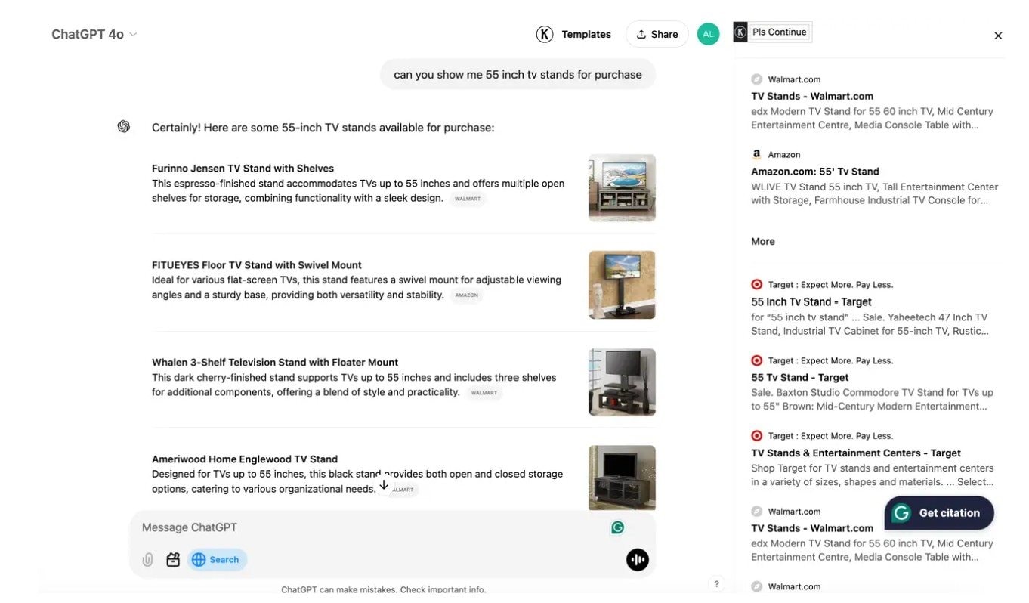Click FITUEYES Floor TV Stand with Swivel Mount title
The width and height of the screenshot is (1029, 603).
pos(257,265)
